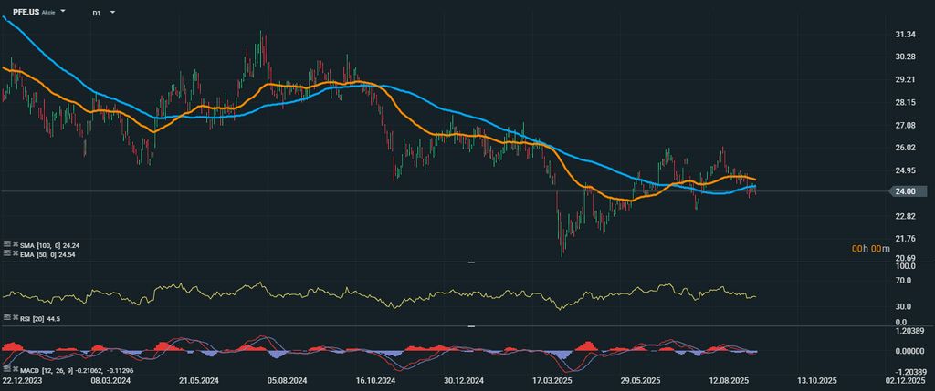Open settings icon for MACD indicator
The height and width of the screenshot is (391, 935).
[x=6, y=371]
